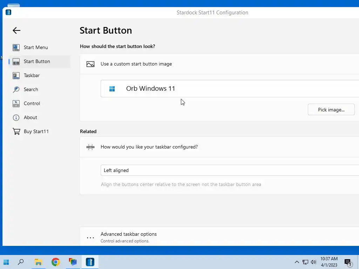
Task: Click 'How would you like your taskbar configured?'
Action: coord(149,147)
